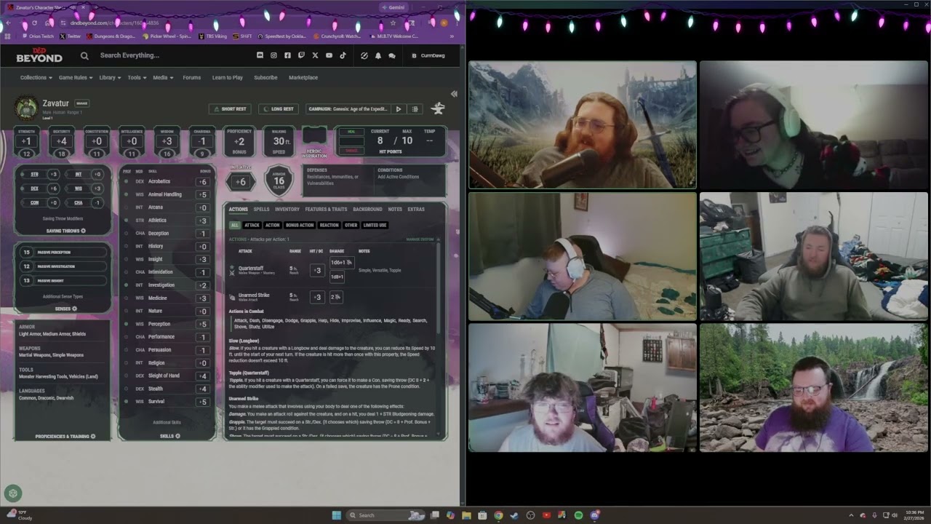Click the anvil character builder icon

pos(438,108)
